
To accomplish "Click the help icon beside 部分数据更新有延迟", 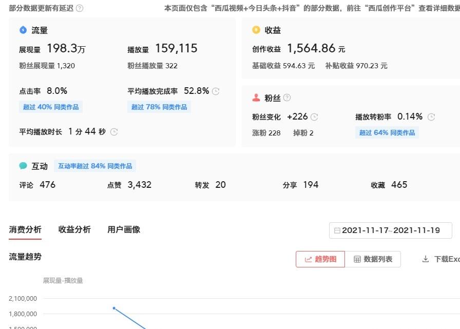I will click(x=80, y=8).
